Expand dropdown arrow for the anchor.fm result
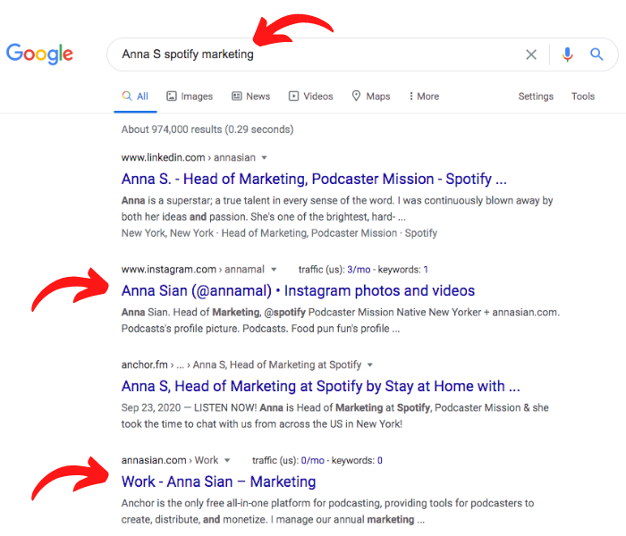 [x=369, y=364]
